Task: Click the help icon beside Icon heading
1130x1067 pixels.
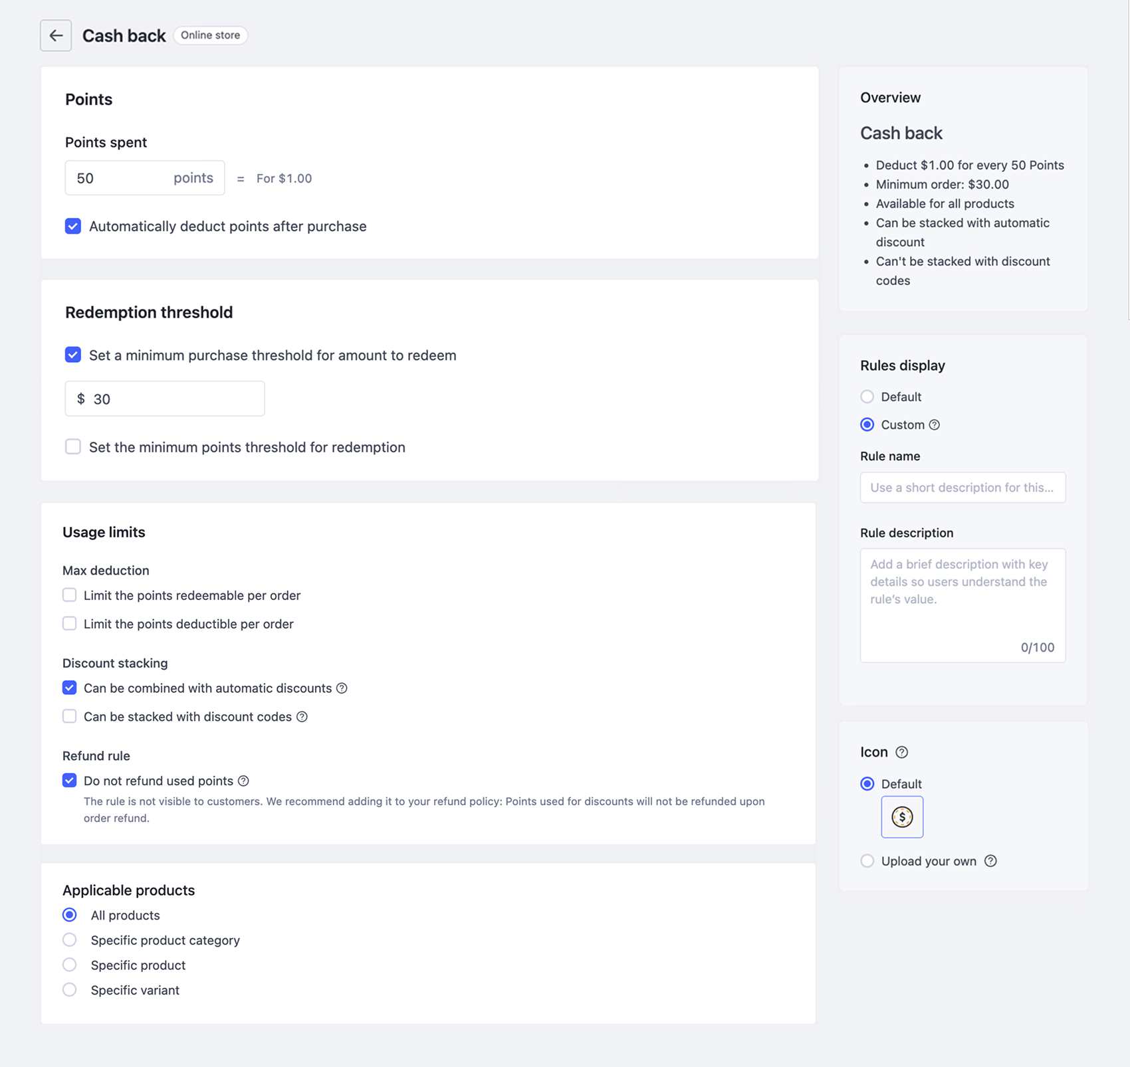Action: click(x=901, y=752)
